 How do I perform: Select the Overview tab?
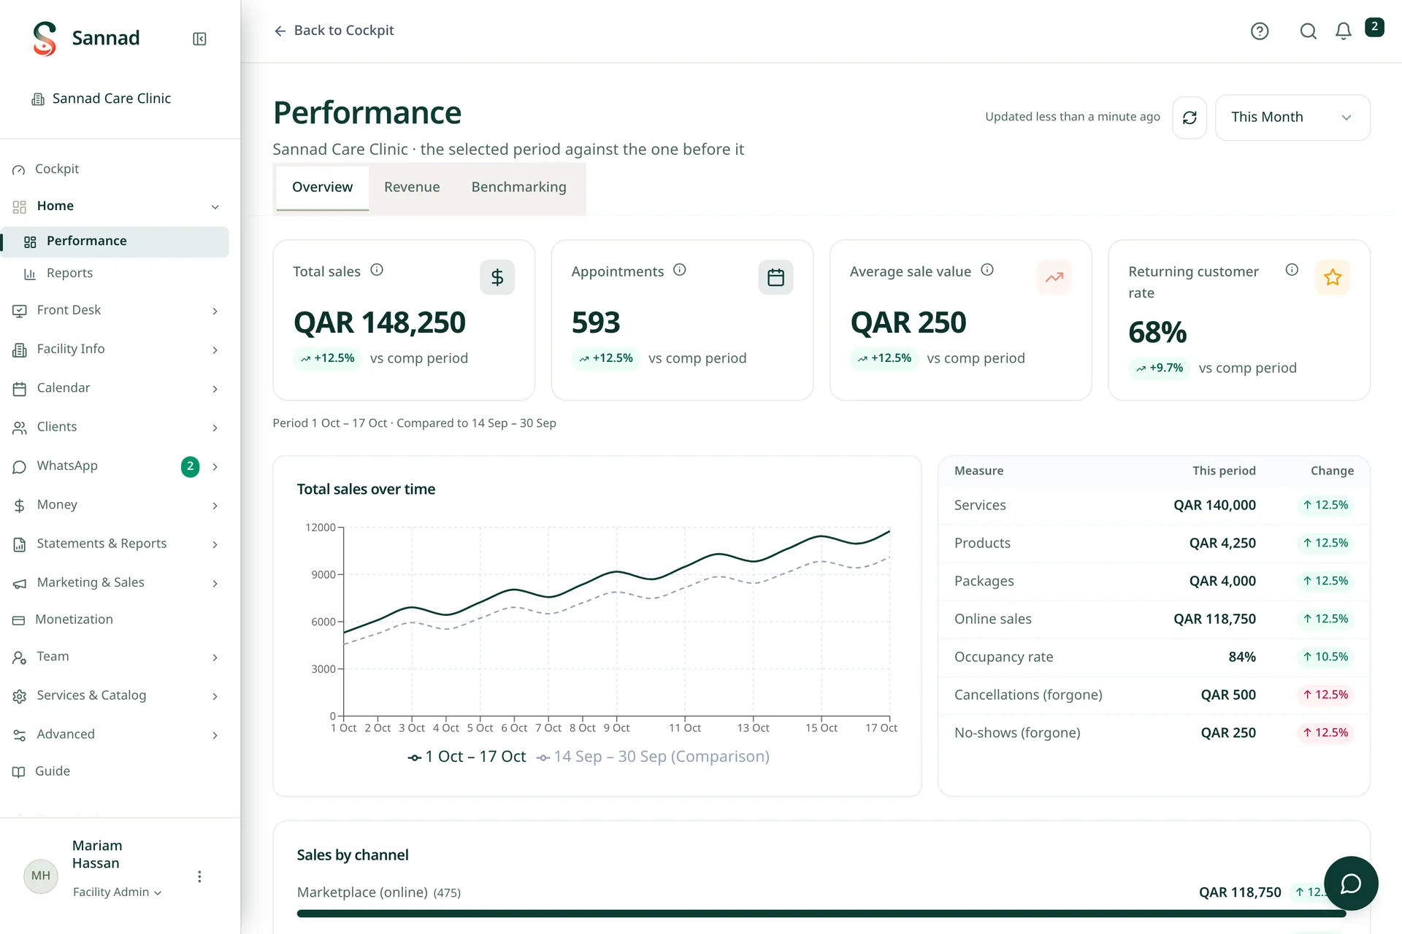(x=322, y=188)
